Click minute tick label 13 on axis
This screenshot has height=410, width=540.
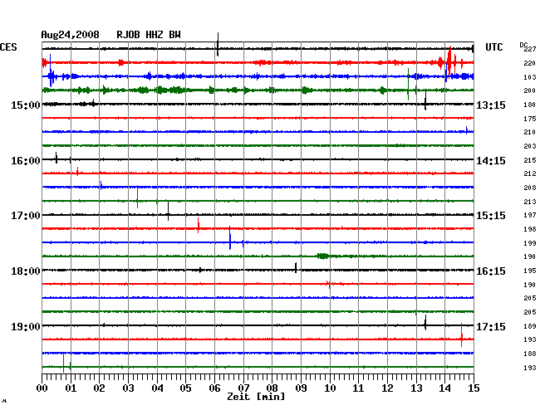pos(416,388)
